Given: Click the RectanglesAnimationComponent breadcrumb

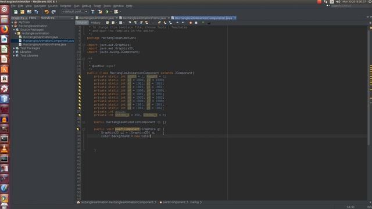Looking at the screenshot, I should 117,203.
